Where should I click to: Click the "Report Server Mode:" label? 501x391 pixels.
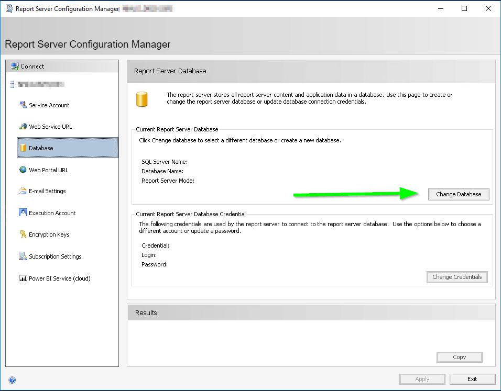point(168,181)
